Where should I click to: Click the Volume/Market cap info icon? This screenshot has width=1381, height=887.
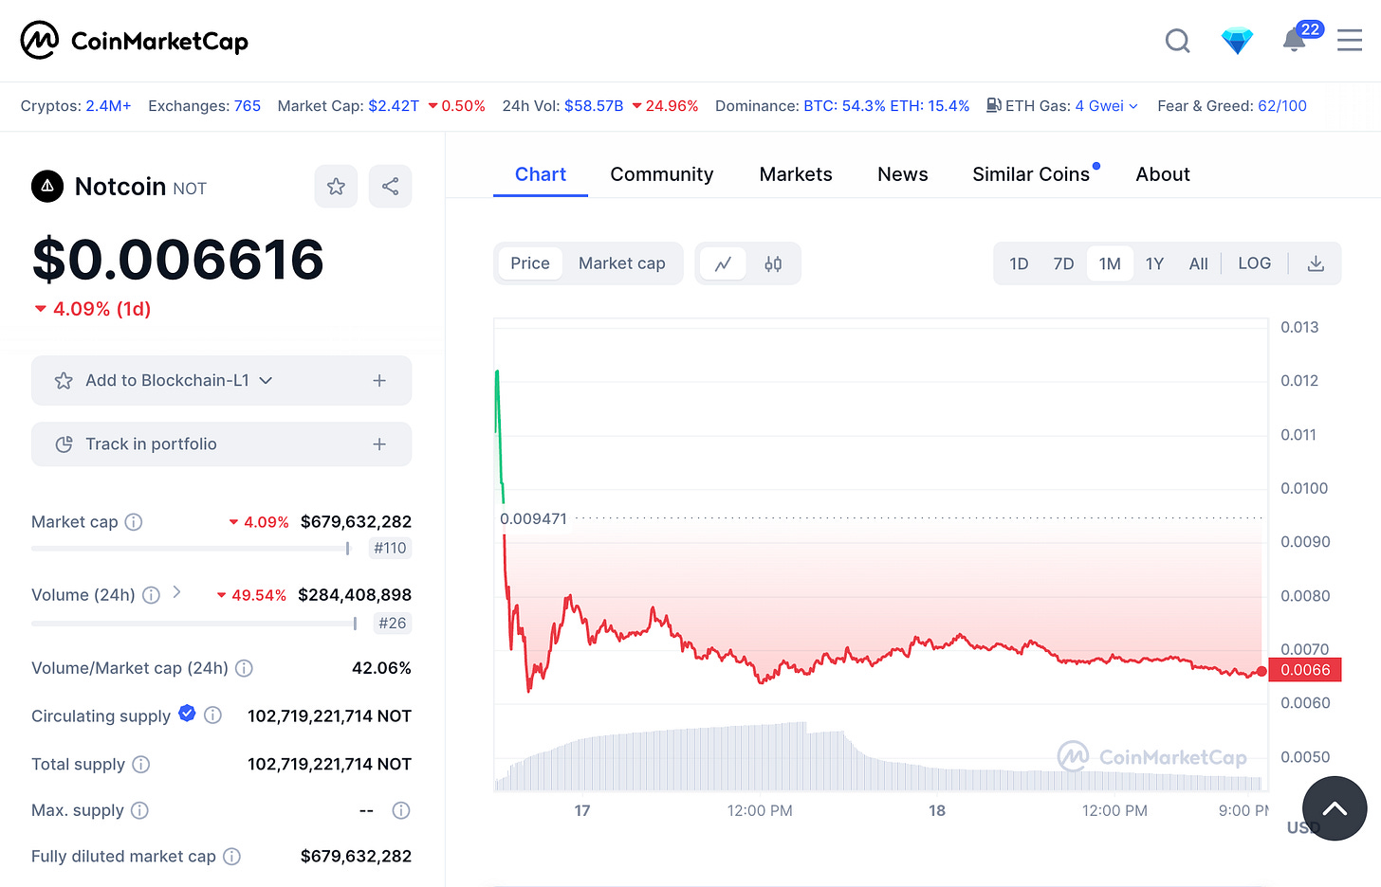(244, 668)
